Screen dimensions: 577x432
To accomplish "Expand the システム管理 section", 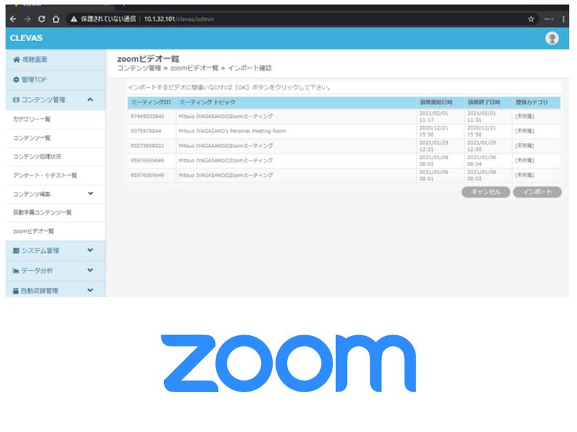I will tap(55, 250).
